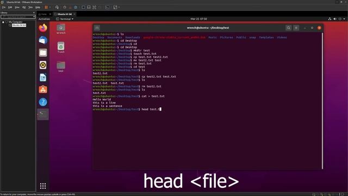348x196 pixels.
Task: Open Help from the dock
Action: [x=43, y=102]
